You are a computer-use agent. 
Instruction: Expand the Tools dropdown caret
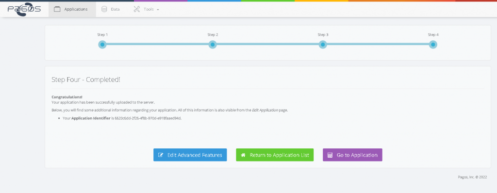(x=158, y=10)
